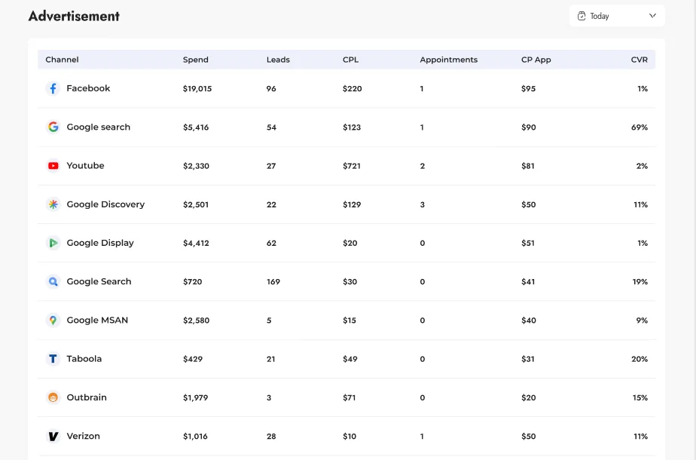The width and height of the screenshot is (696, 460).
Task: Click the Google MSAN map pin icon
Action: [x=53, y=320]
